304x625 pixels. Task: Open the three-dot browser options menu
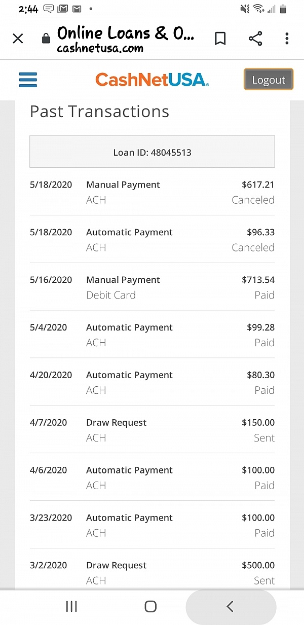287,39
